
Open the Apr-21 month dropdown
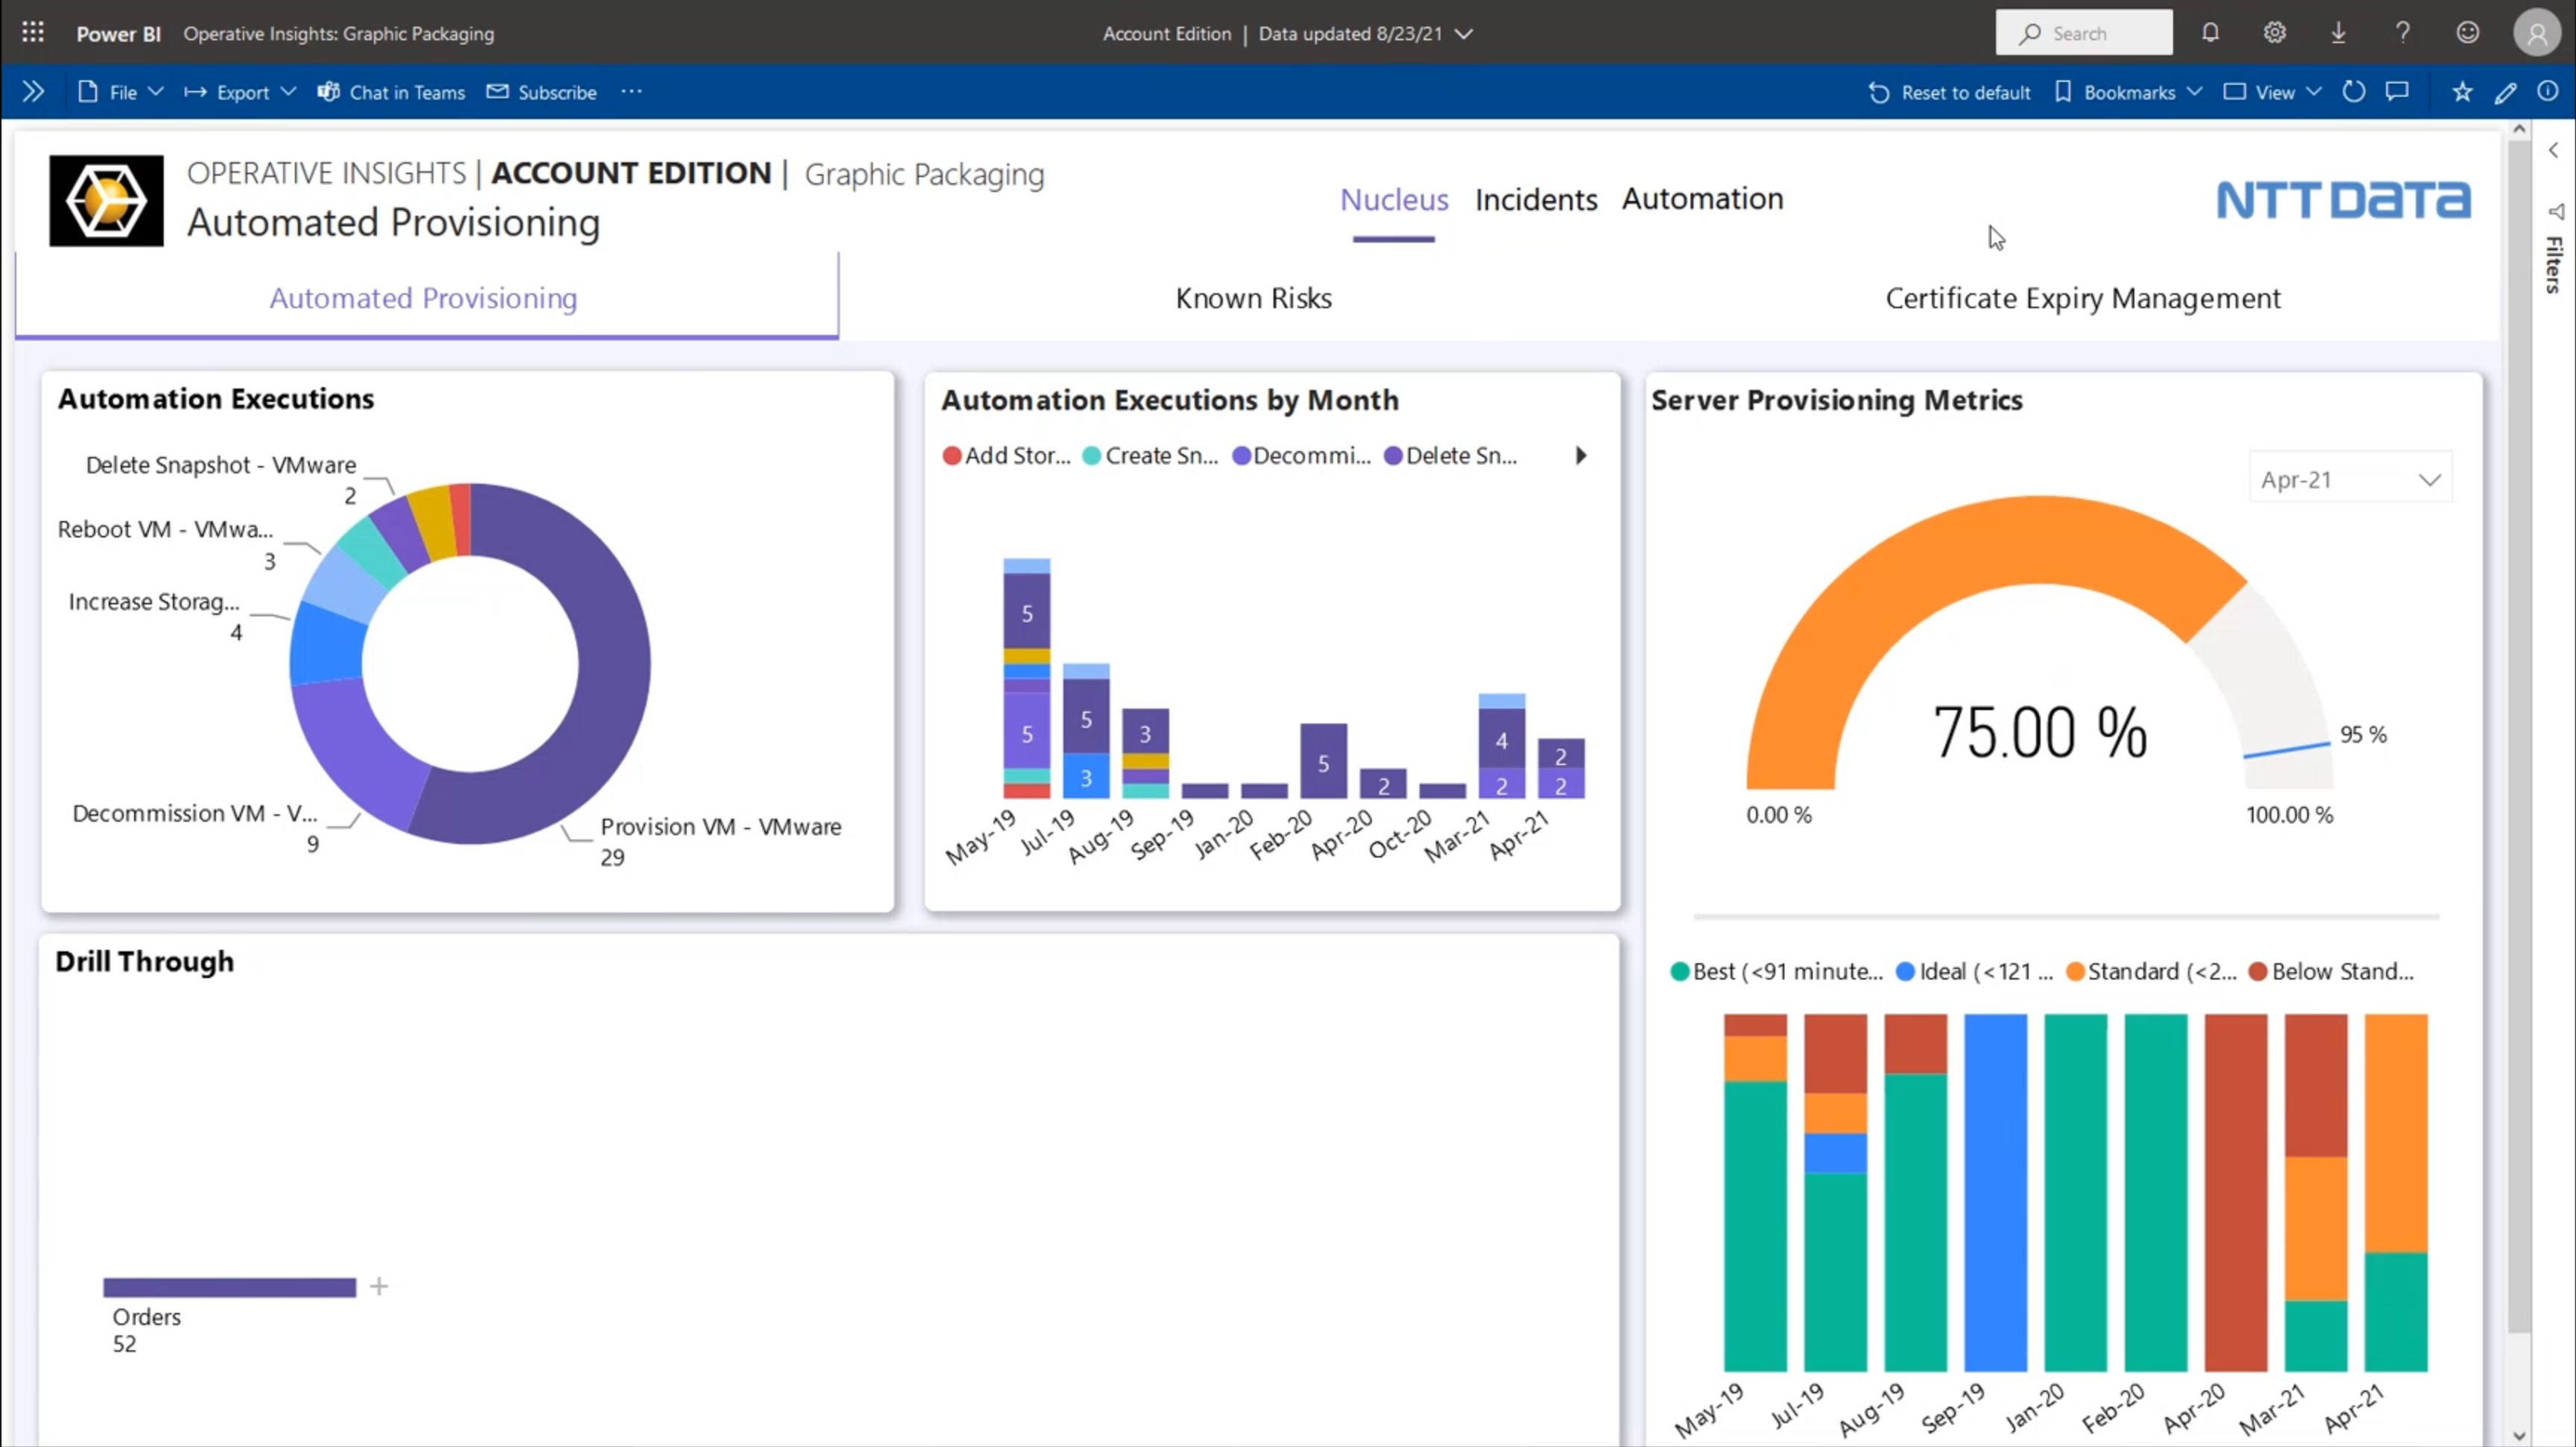[2350, 479]
